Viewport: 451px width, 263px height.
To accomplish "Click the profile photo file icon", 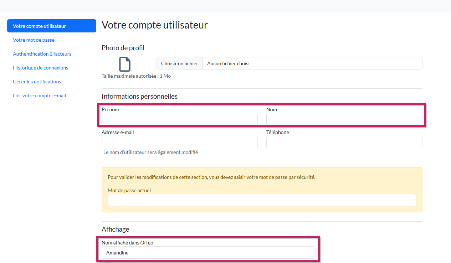I will pos(124,64).
